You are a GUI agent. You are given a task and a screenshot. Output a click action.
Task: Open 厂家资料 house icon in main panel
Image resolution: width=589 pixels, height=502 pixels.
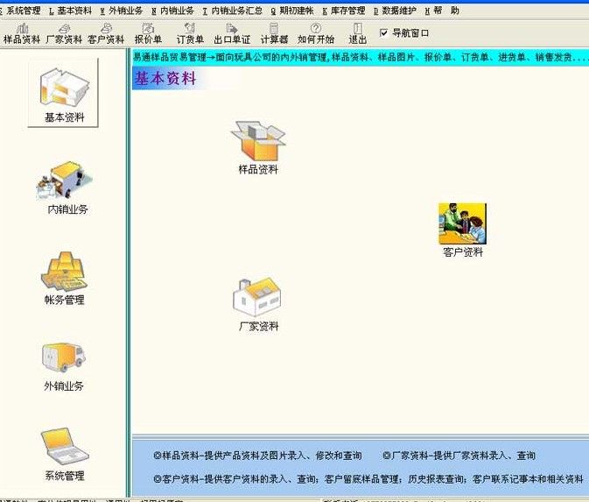pyautogui.click(x=257, y=303)
